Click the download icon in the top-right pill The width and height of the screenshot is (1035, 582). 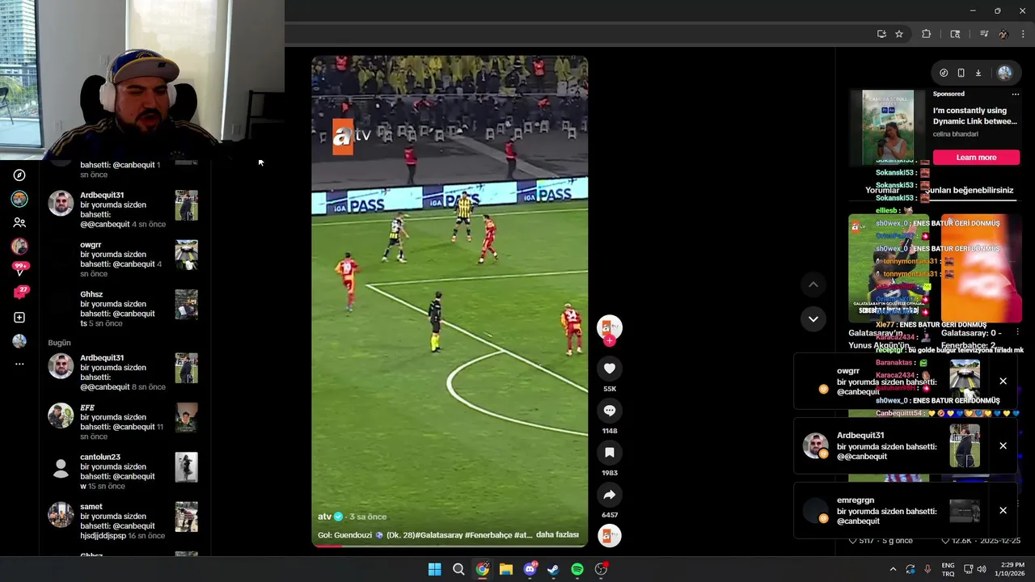pos(978,73)
